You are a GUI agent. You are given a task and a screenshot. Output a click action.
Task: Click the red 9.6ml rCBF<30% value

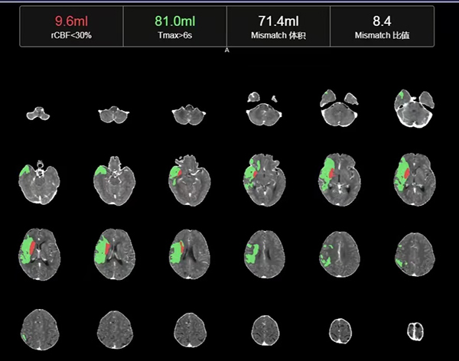[x=71, y=21]
